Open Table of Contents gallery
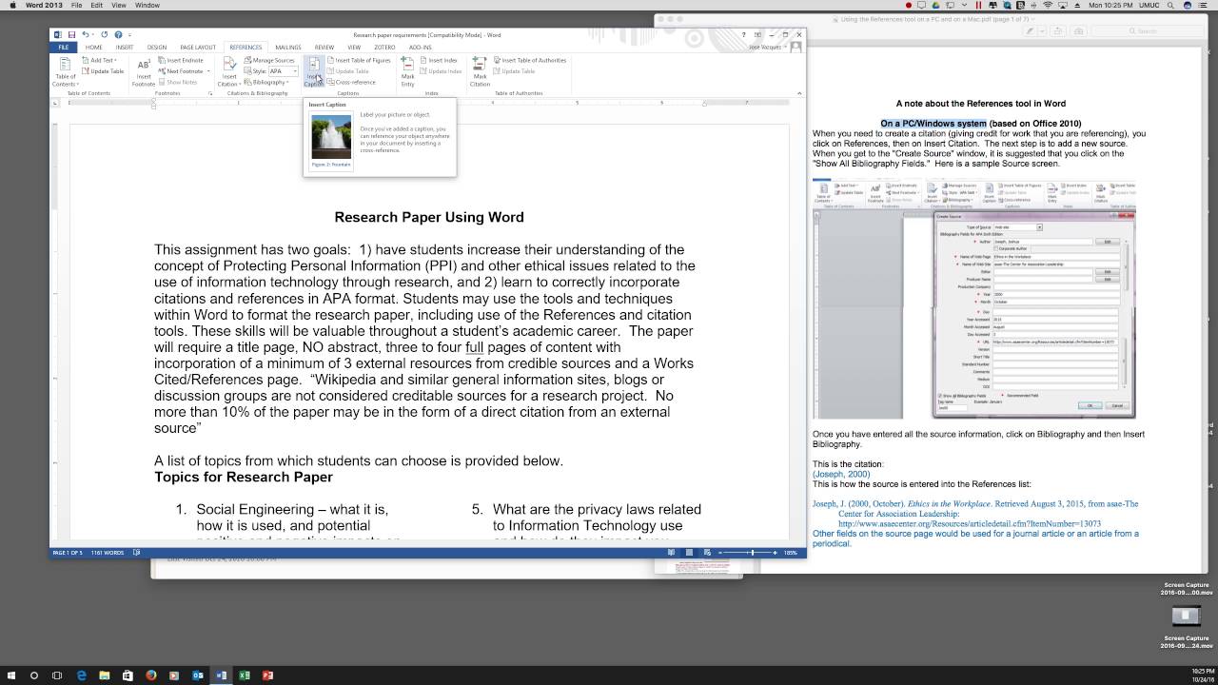Viewport: 1218px width, 685px height. click(x=65, y=72)
